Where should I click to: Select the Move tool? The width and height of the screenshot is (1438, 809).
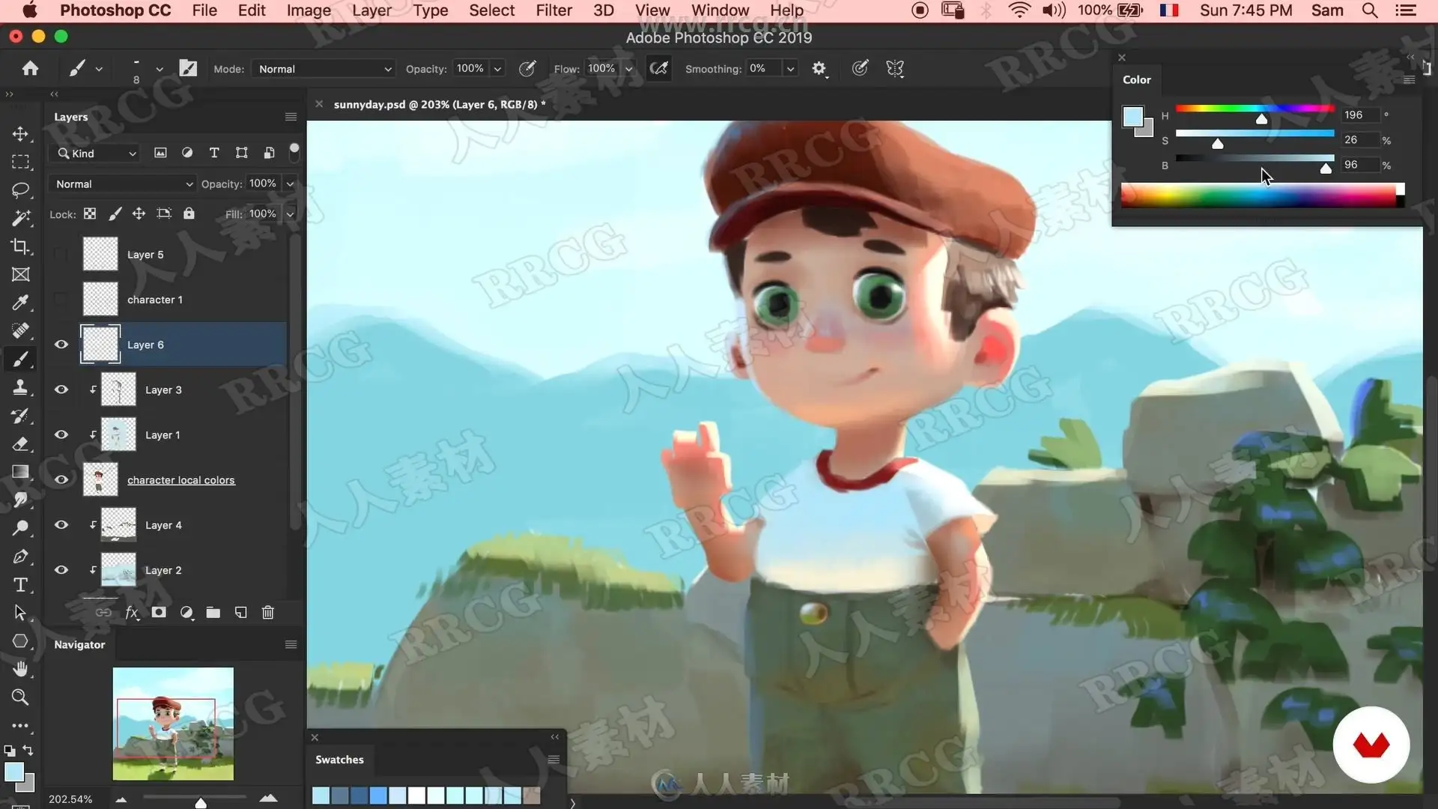click(20, 134)
